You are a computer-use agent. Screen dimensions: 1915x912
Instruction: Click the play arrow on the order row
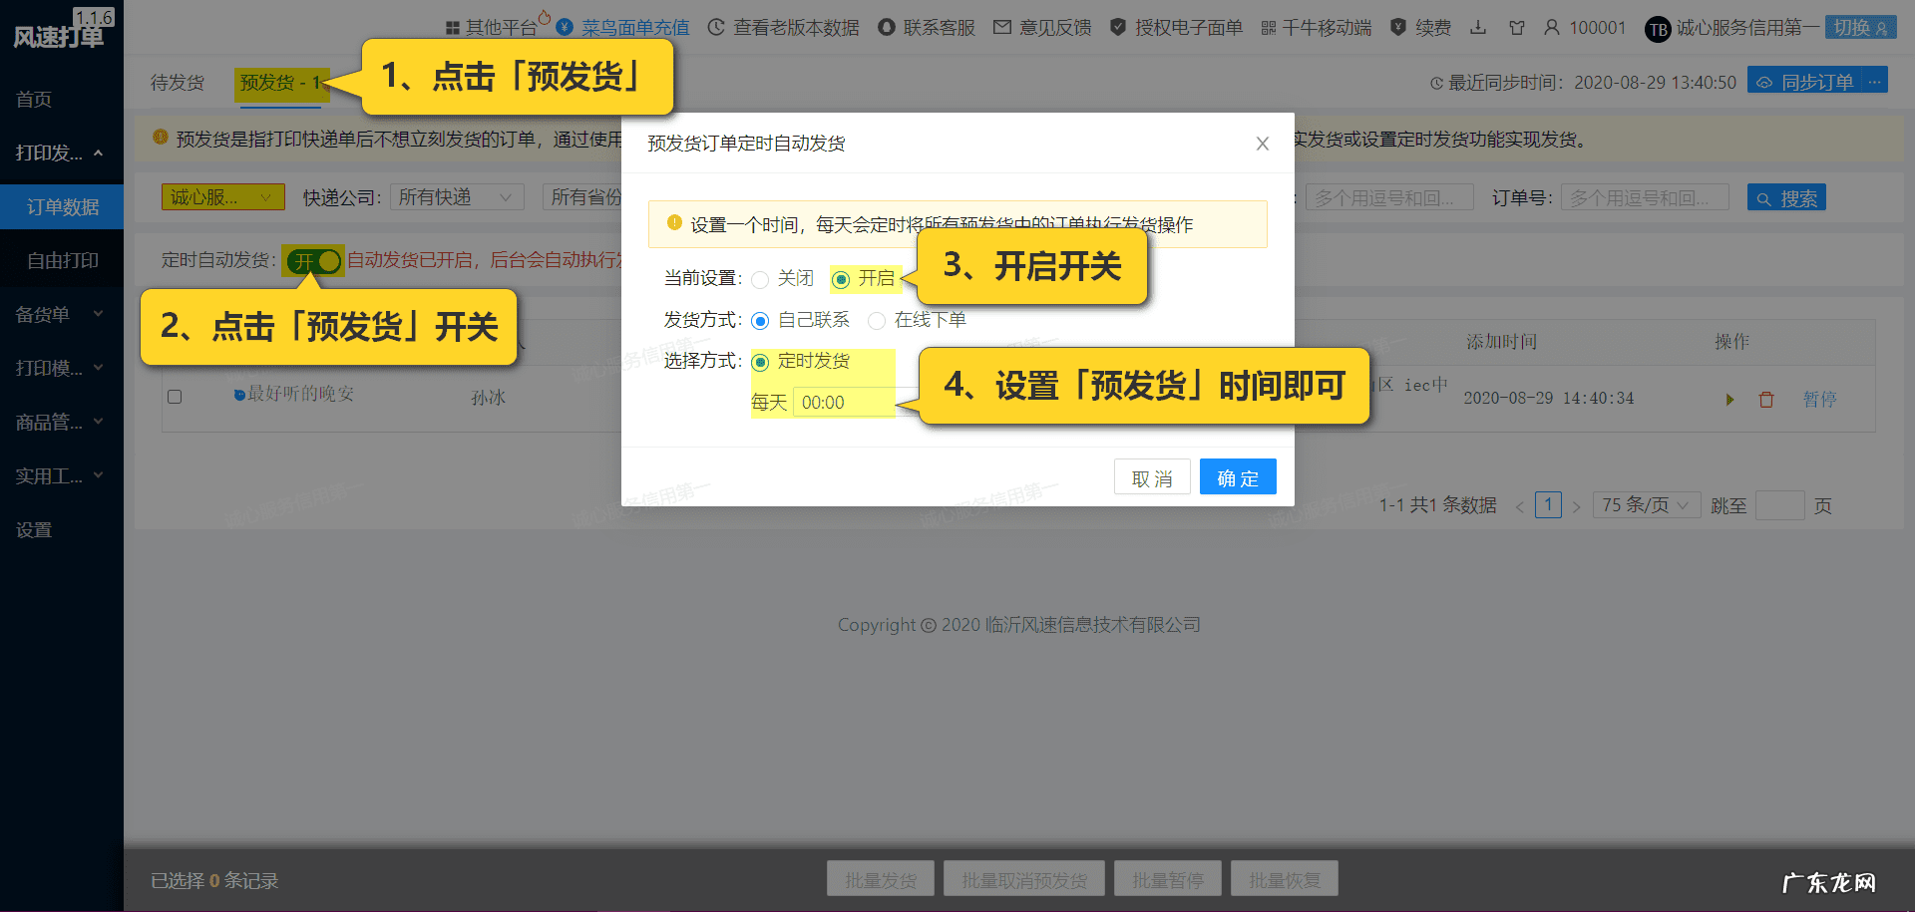pos(1730,400)
